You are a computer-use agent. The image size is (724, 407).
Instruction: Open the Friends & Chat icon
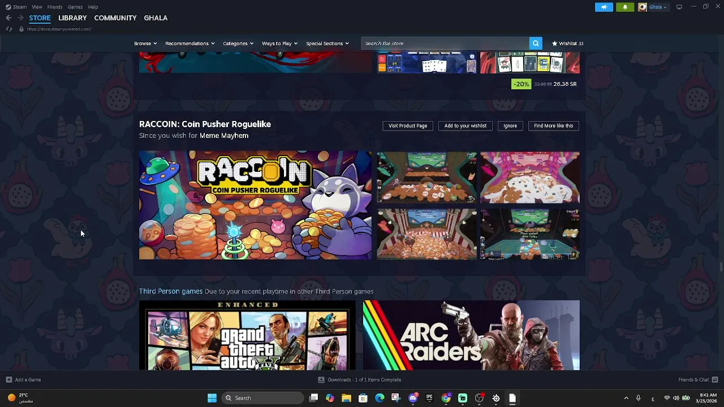715,380
